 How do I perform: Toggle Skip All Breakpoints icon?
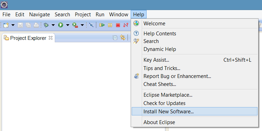pyautogui.click(x=91, y=25)
